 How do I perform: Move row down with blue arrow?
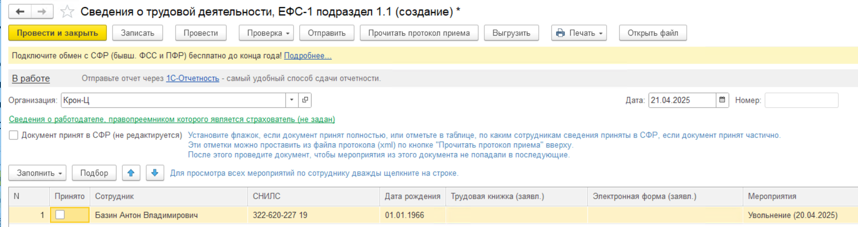coord(155,173)
